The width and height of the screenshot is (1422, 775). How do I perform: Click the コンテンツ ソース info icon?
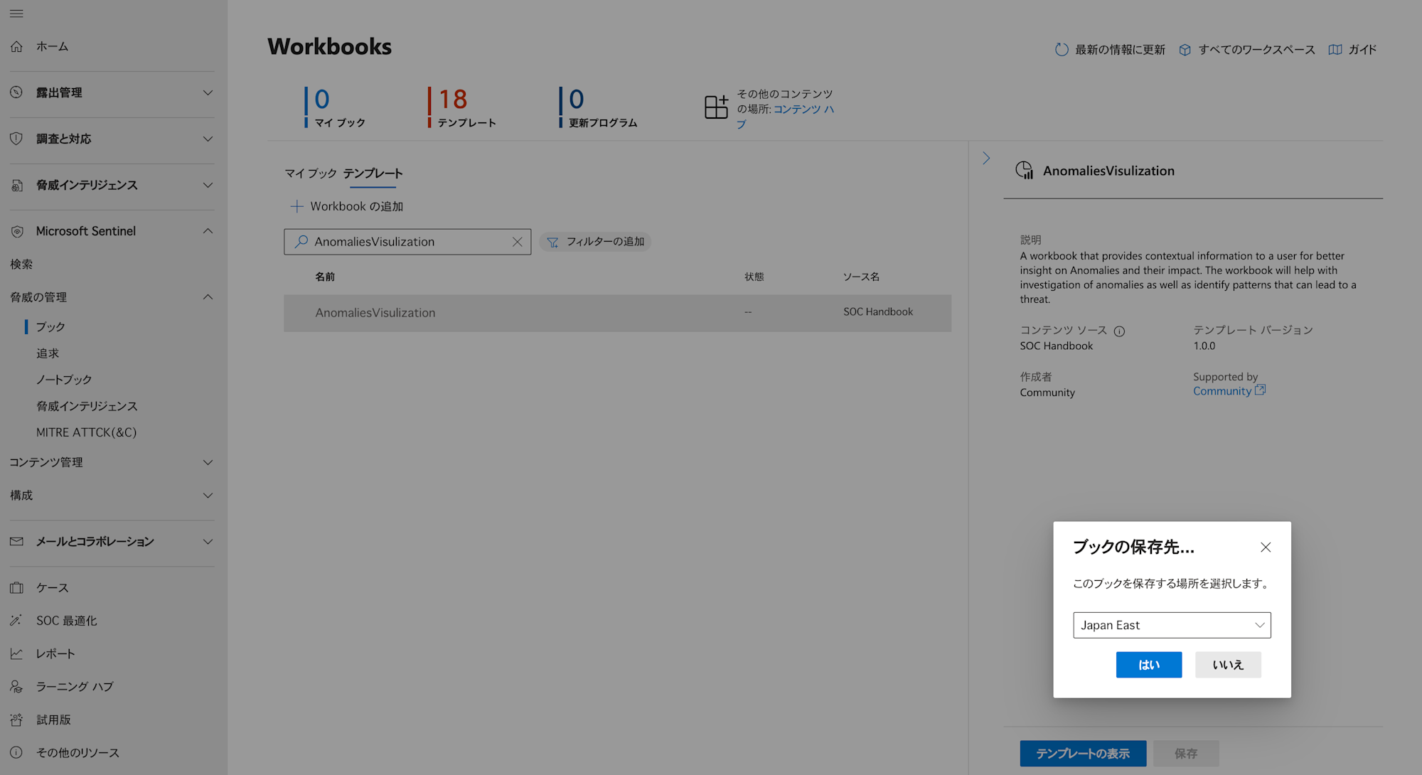click(x=1119, y=331)
